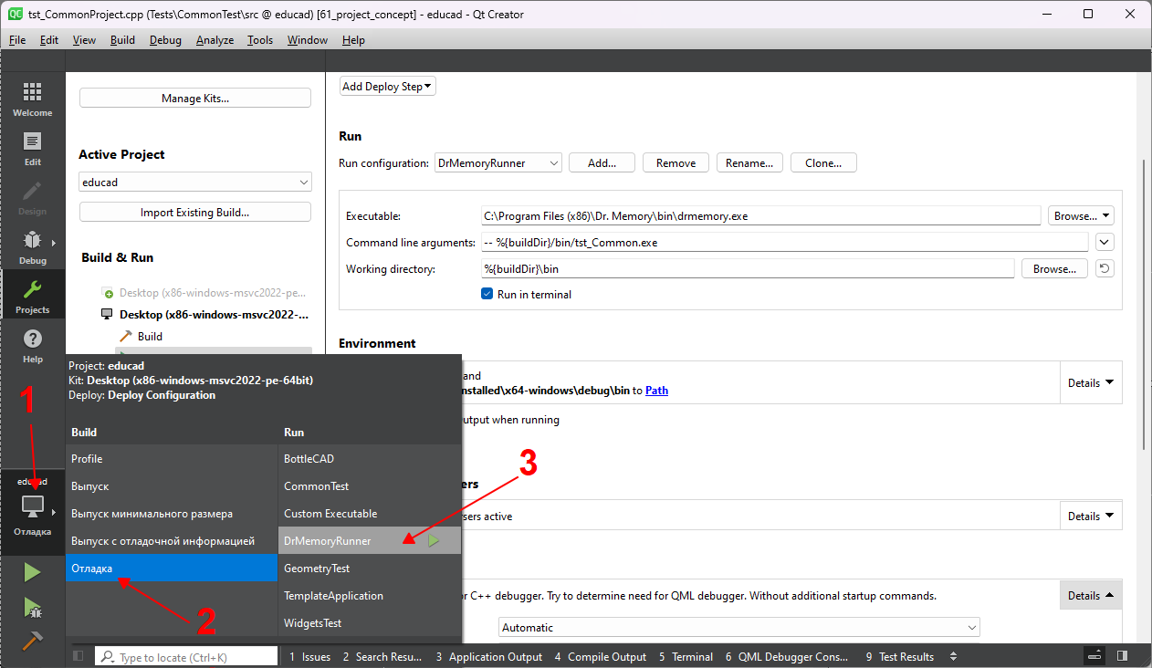Choose BottleCAD run configuration
This screenshot has height=668, width=1152.
coord(370,459)
